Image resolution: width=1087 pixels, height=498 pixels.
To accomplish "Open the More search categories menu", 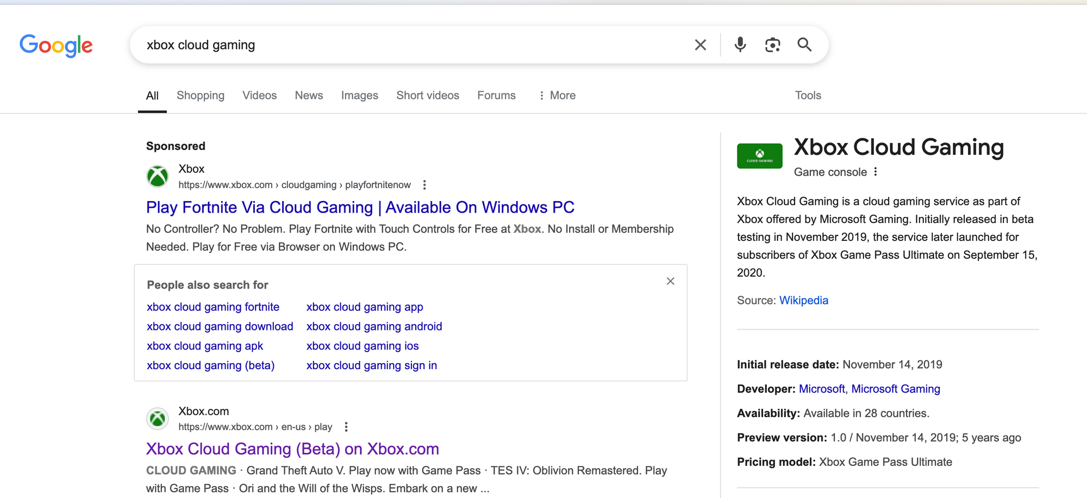I will (x=557, y=95).
